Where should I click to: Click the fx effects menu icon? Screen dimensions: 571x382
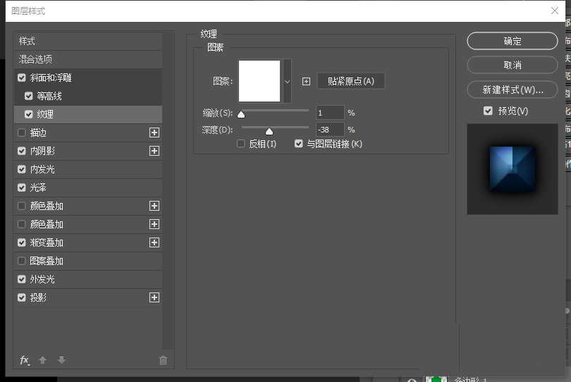coord(25,360)
